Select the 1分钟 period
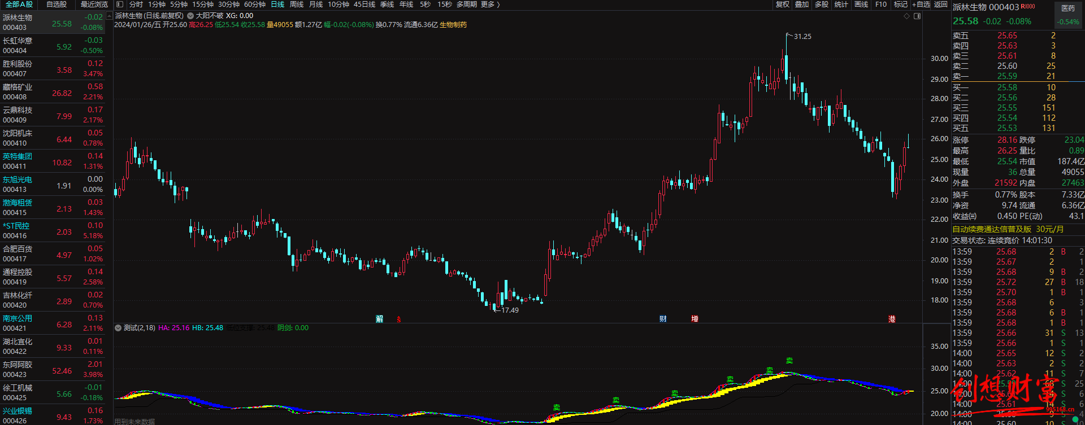 (x=157, y=5)
